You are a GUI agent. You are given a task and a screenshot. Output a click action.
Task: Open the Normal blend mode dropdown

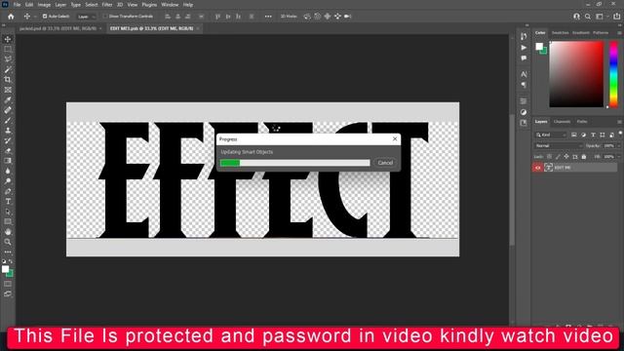click(558, 145)
